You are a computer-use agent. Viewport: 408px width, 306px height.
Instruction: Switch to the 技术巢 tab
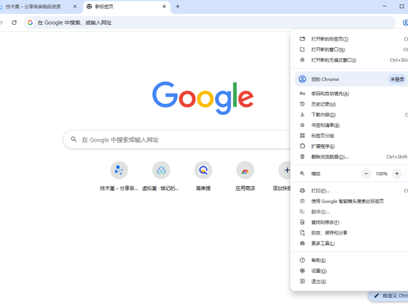[x=36, y=6]
